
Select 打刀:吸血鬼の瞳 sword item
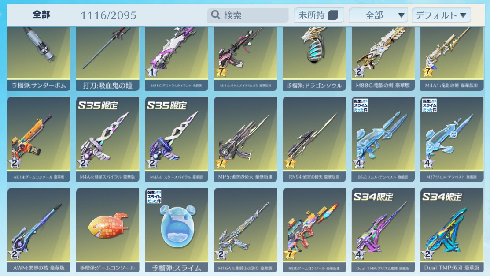coord(107,59)
